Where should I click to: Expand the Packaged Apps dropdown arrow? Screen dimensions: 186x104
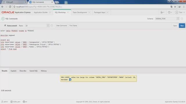pyautogui.click(x=108, y=12)
